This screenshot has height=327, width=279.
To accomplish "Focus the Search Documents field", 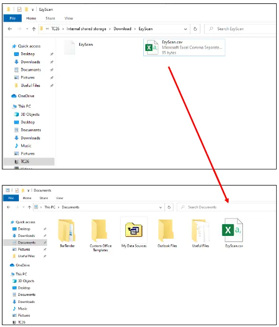I will click(226, 207).
